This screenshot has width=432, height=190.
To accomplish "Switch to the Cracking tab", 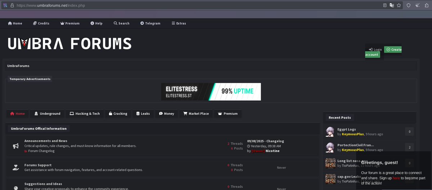I will click(x=118, y=114).
